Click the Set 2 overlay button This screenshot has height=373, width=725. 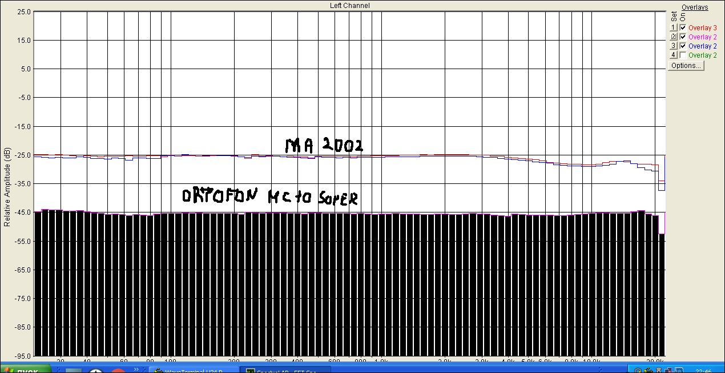[x=673, y=37]
